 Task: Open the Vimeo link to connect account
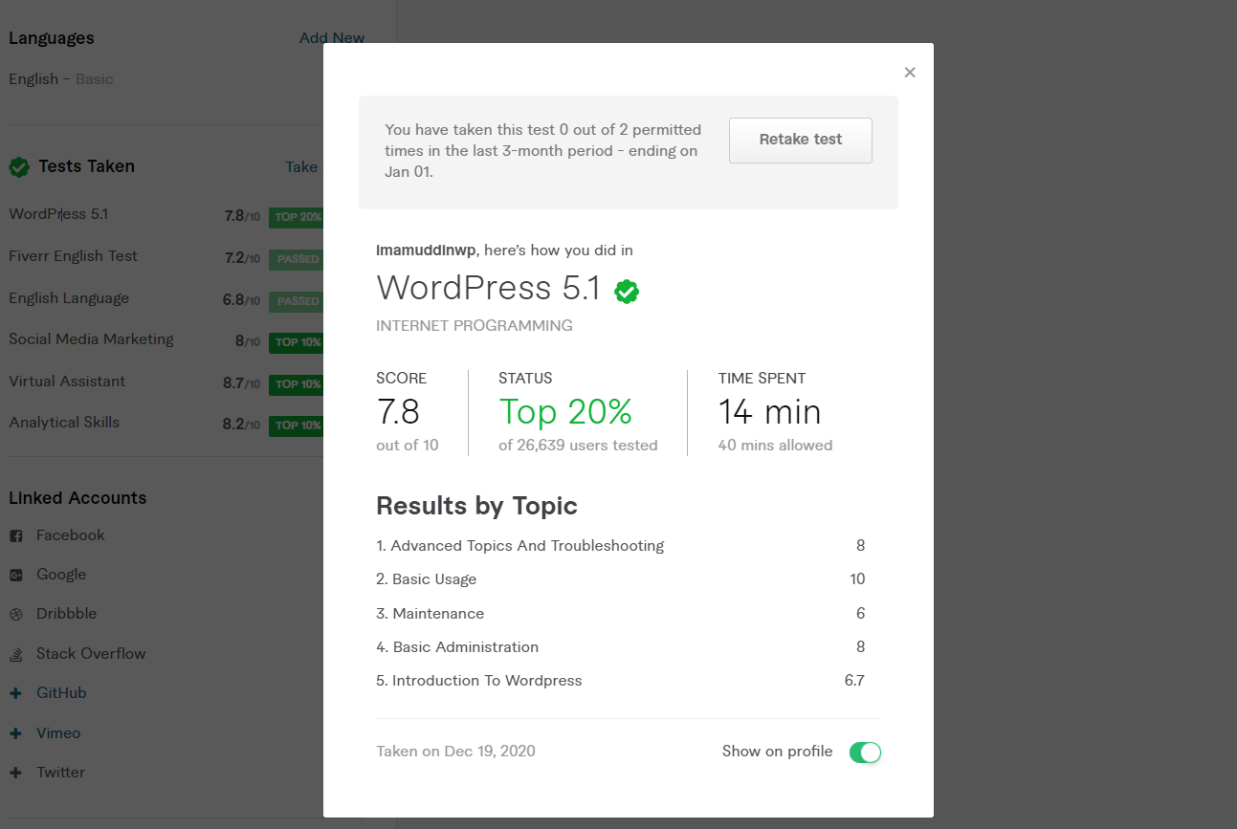[x=58, y=733]
